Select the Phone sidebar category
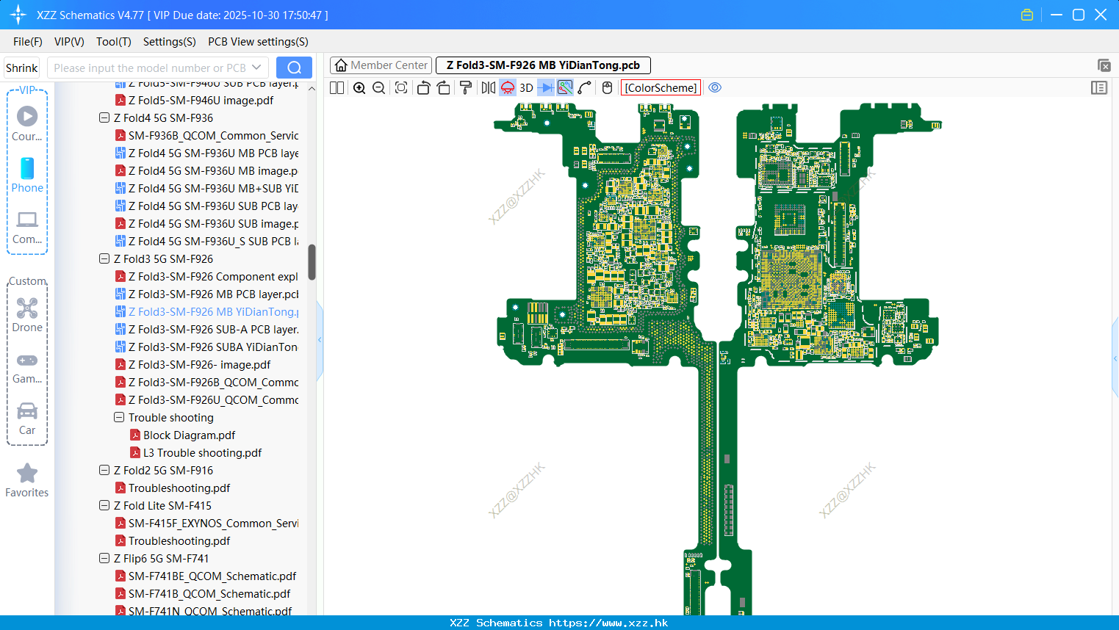This screenshot has height=630, width=1119. click(x=27, y=175)
